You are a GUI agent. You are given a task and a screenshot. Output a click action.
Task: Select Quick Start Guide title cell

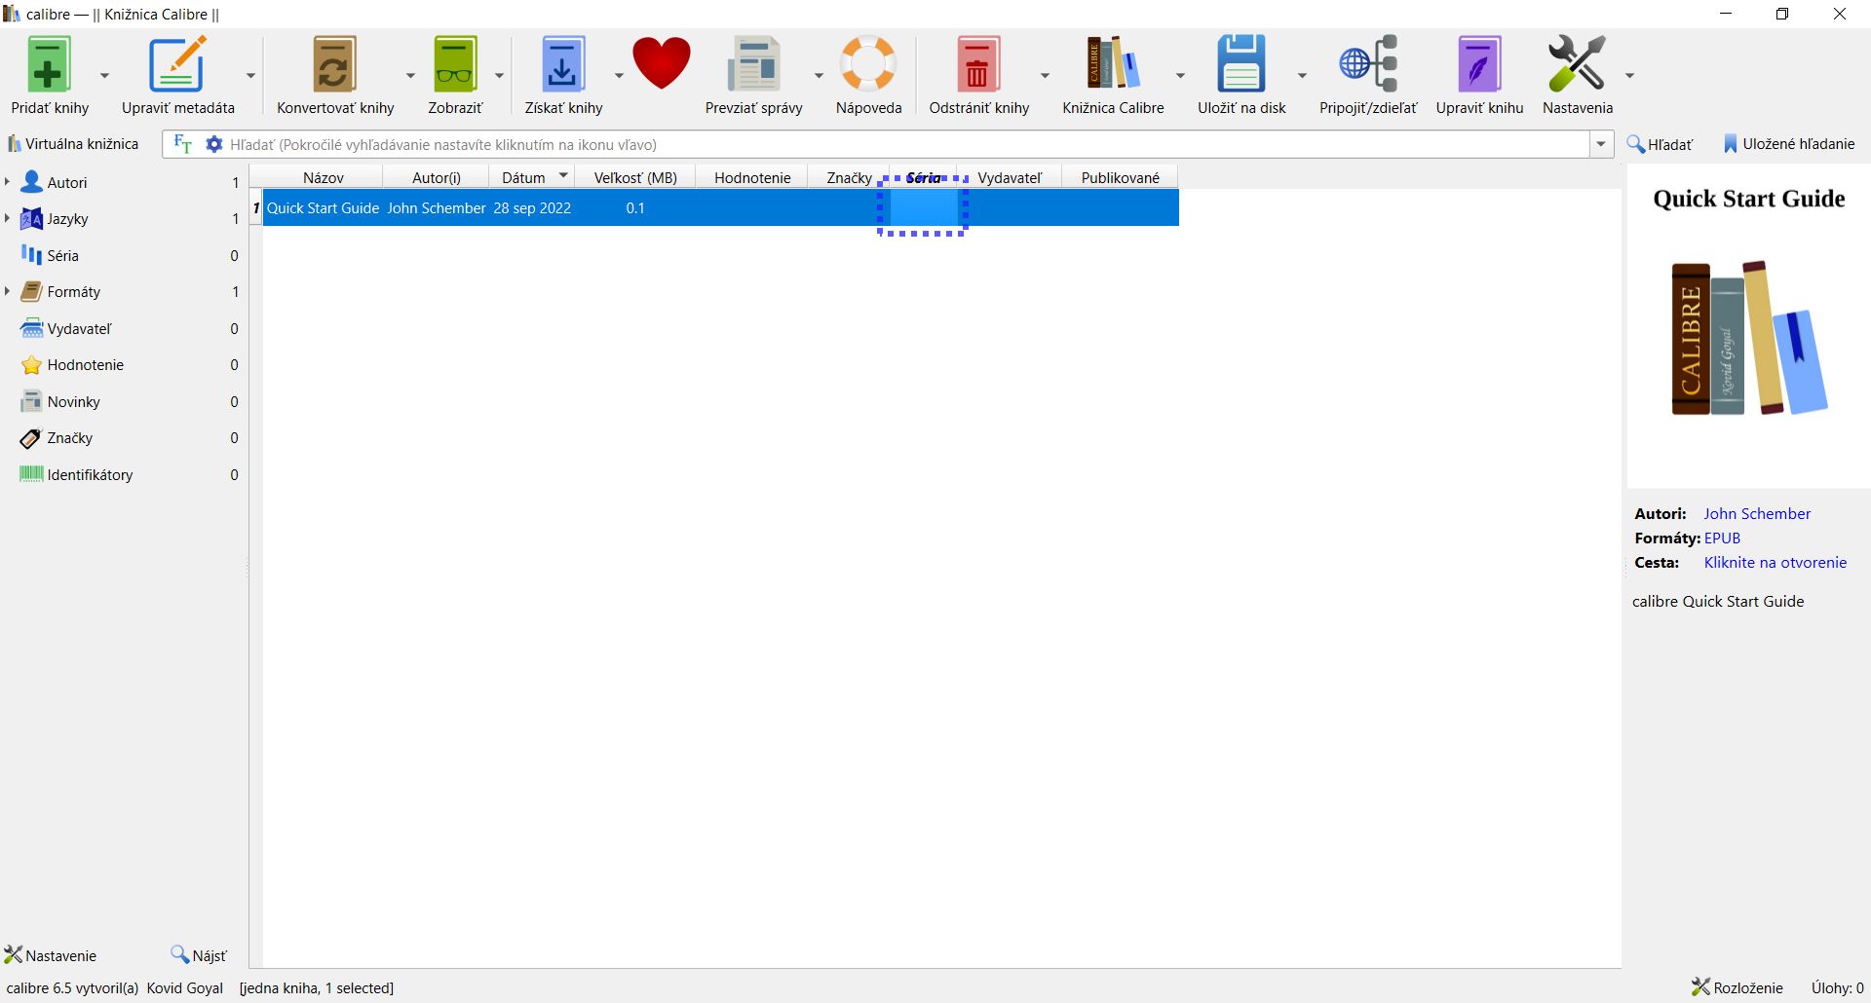coord(323,207)
